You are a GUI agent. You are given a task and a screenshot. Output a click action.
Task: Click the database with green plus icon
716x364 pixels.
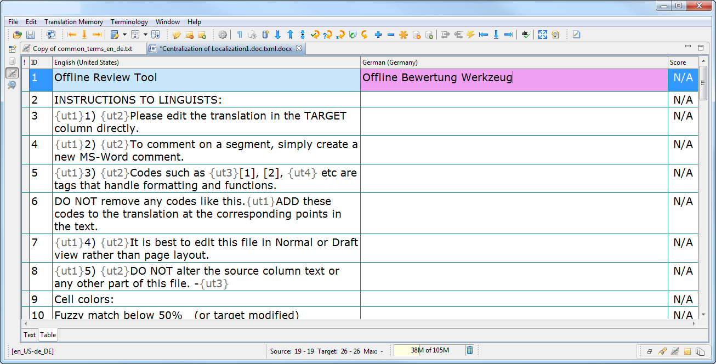tap(429, 35)
